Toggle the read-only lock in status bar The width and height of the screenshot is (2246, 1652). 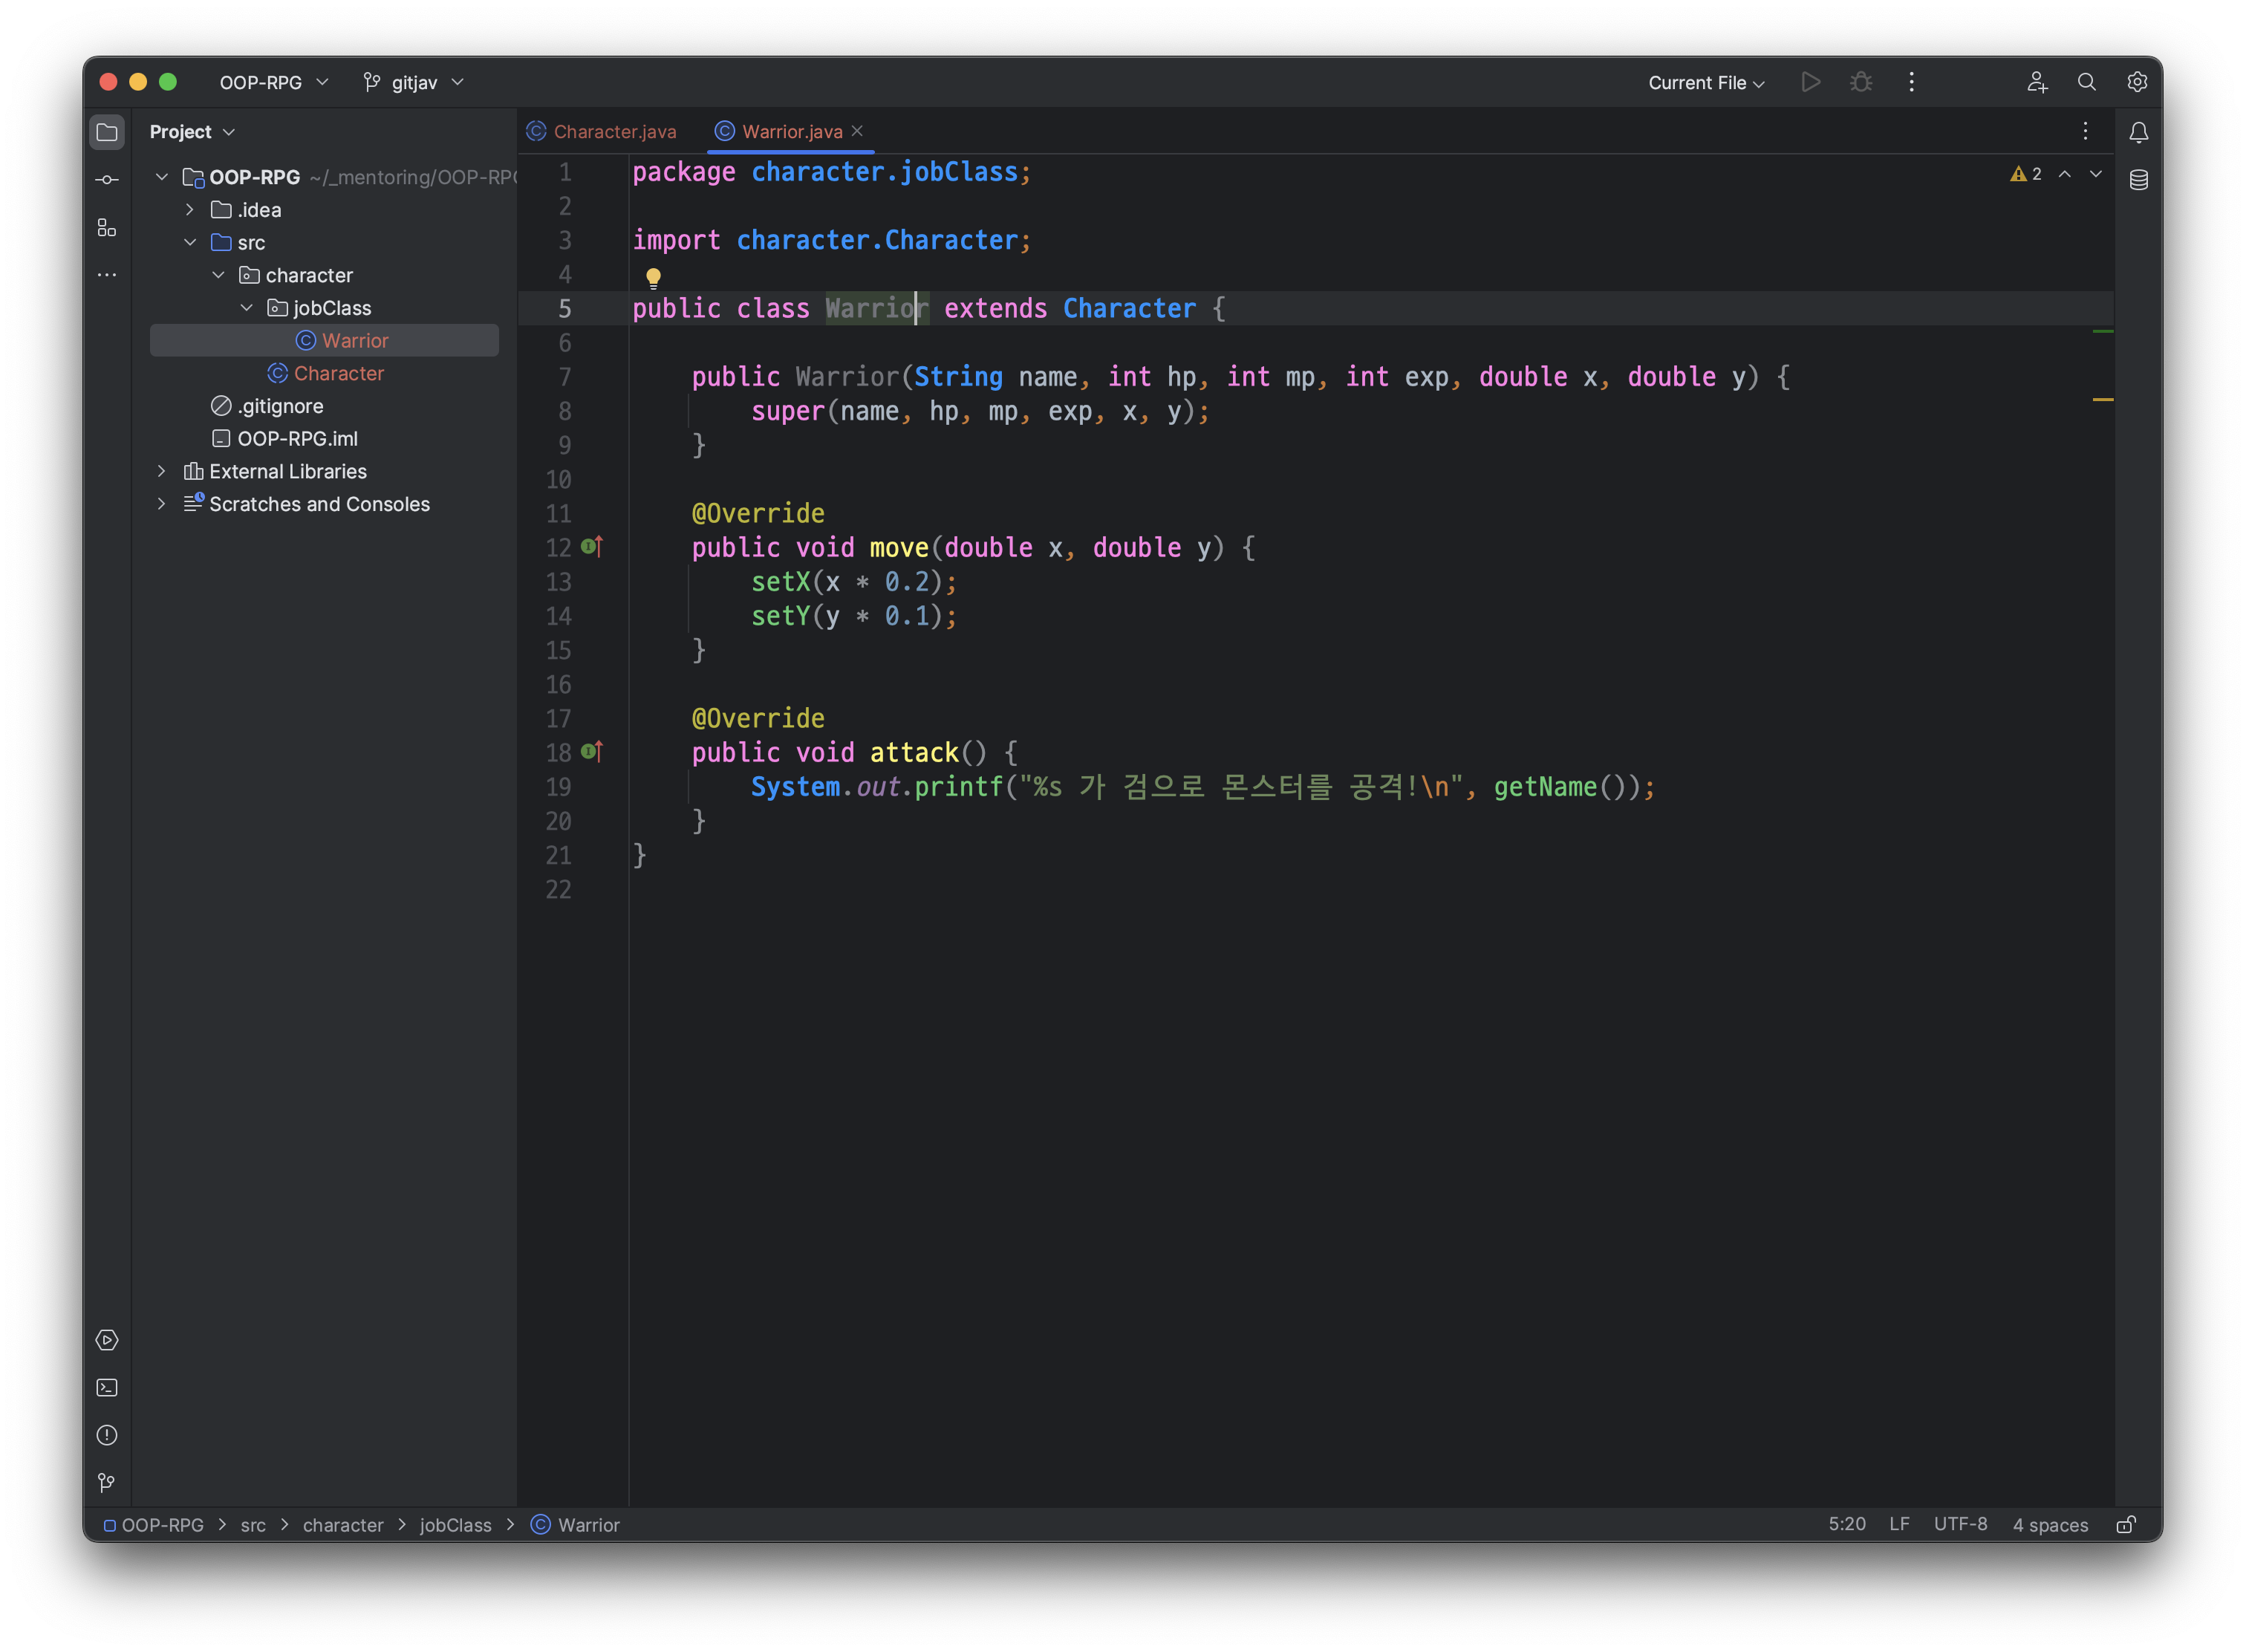pyautogui.click(x=2126, y=1524)
